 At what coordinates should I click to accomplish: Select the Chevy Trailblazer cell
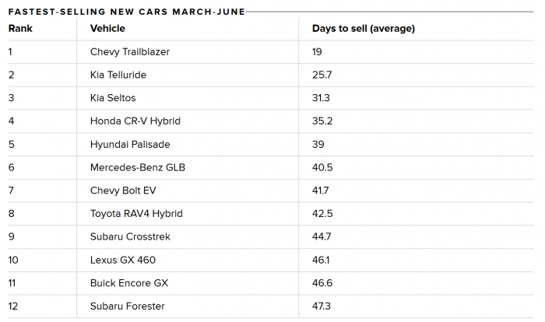[x=130, y=52]
